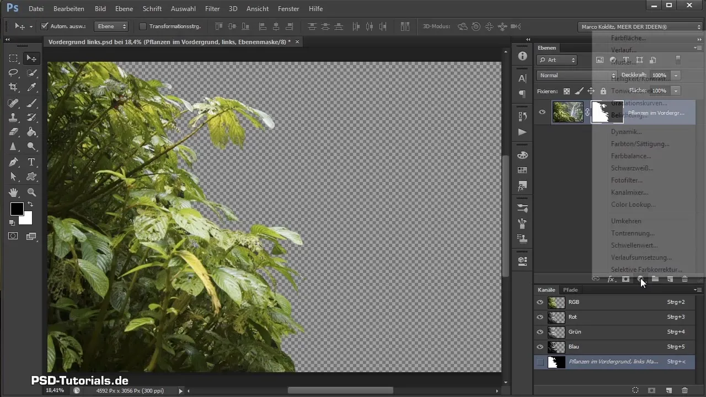Open the Color palette panel icon
The height and width of the screenshot is (397, 706).
click(x=522, y=155)
